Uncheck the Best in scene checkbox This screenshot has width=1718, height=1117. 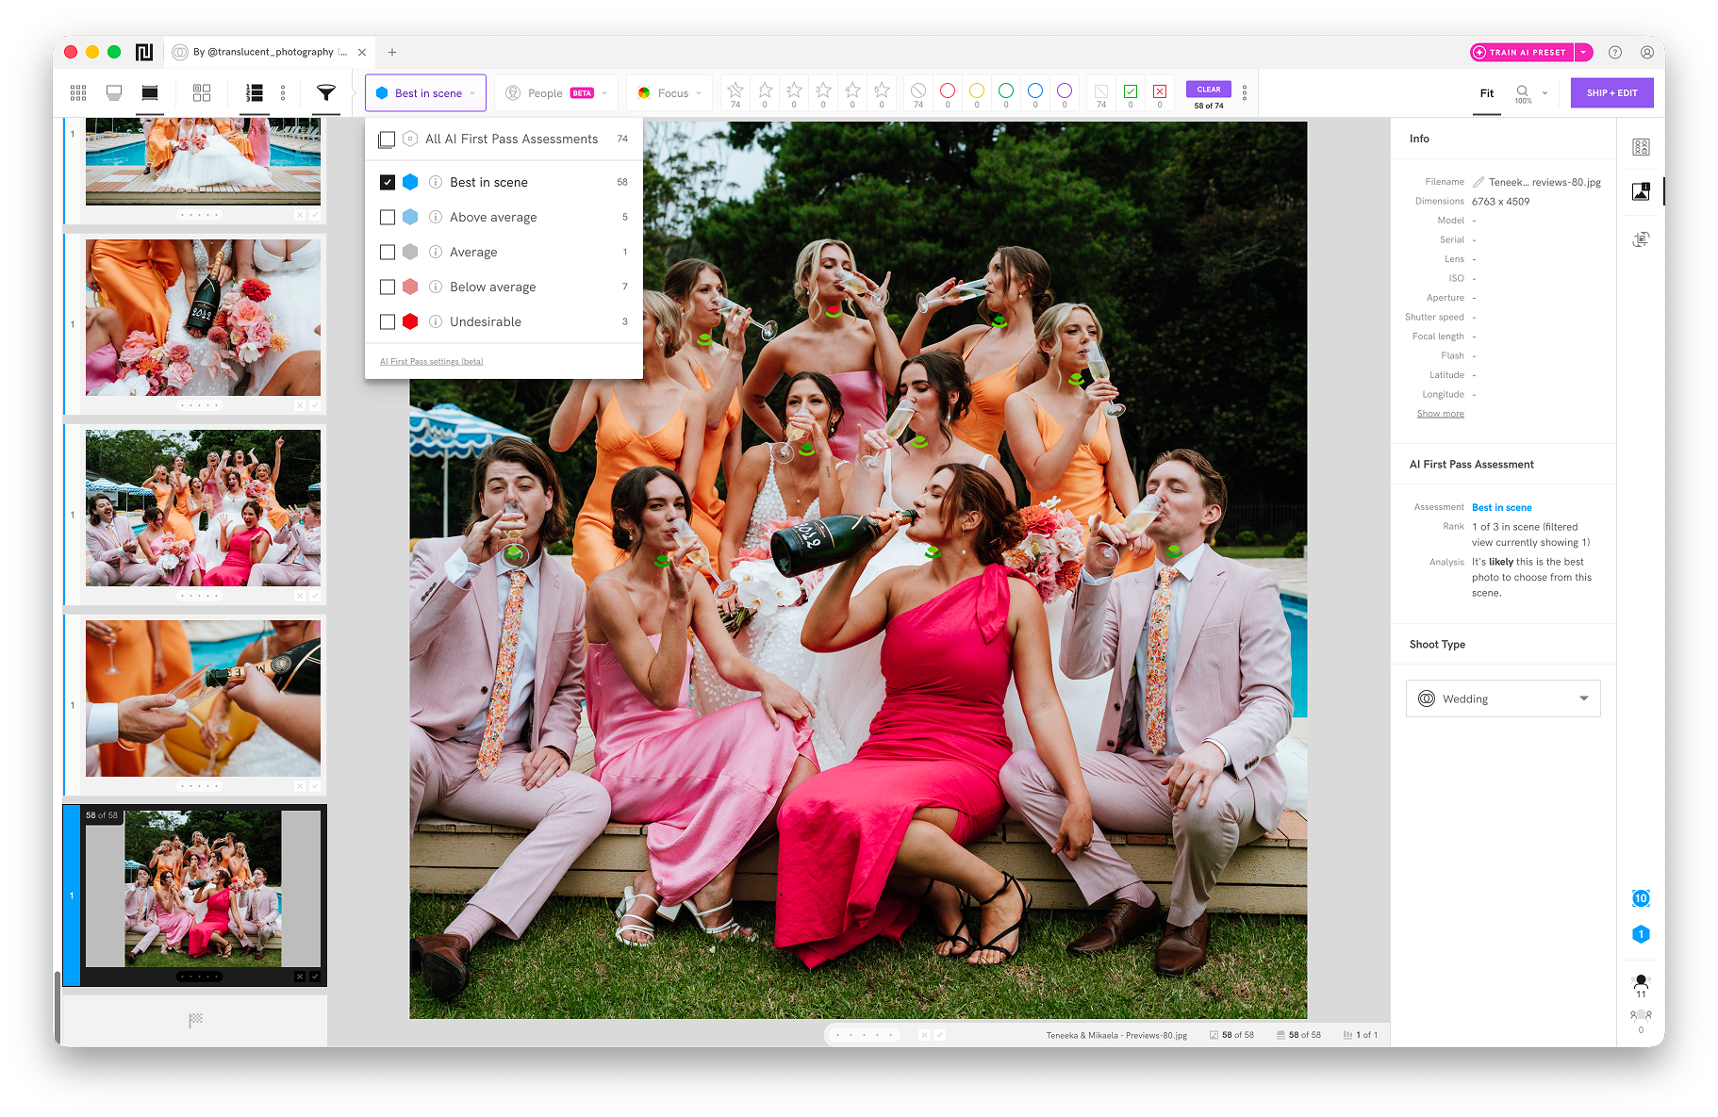pyautogui.click(x=388, y=182)
